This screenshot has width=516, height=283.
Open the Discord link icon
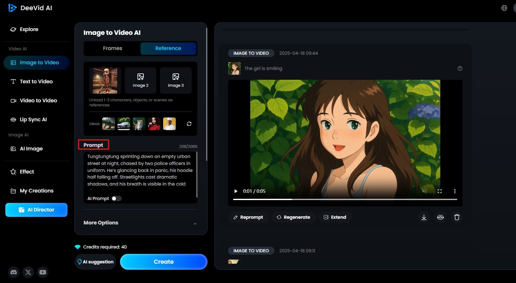pos(14,272)
